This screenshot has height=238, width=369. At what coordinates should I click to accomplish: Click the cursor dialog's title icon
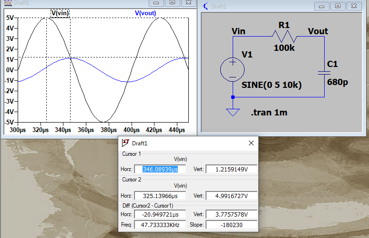[x=126, y=143]
